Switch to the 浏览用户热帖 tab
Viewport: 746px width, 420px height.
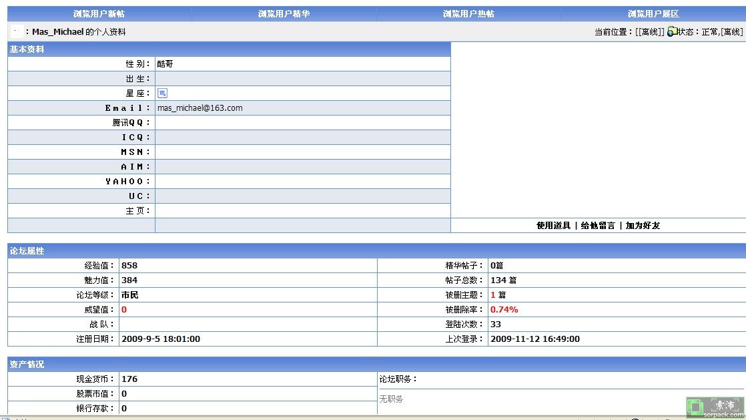(468, 14)
